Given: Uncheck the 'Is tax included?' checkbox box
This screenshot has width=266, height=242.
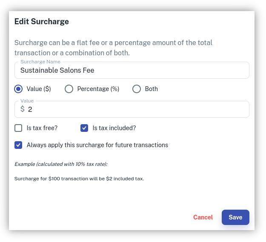Looking at the screenshot, I should tap(84, 128).
